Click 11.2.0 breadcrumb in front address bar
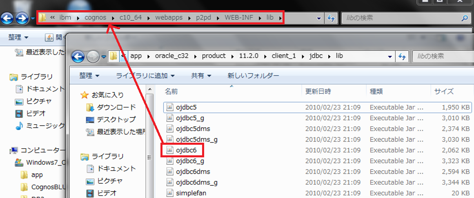The height and width of the screenshot is (198, 474). 249,56
